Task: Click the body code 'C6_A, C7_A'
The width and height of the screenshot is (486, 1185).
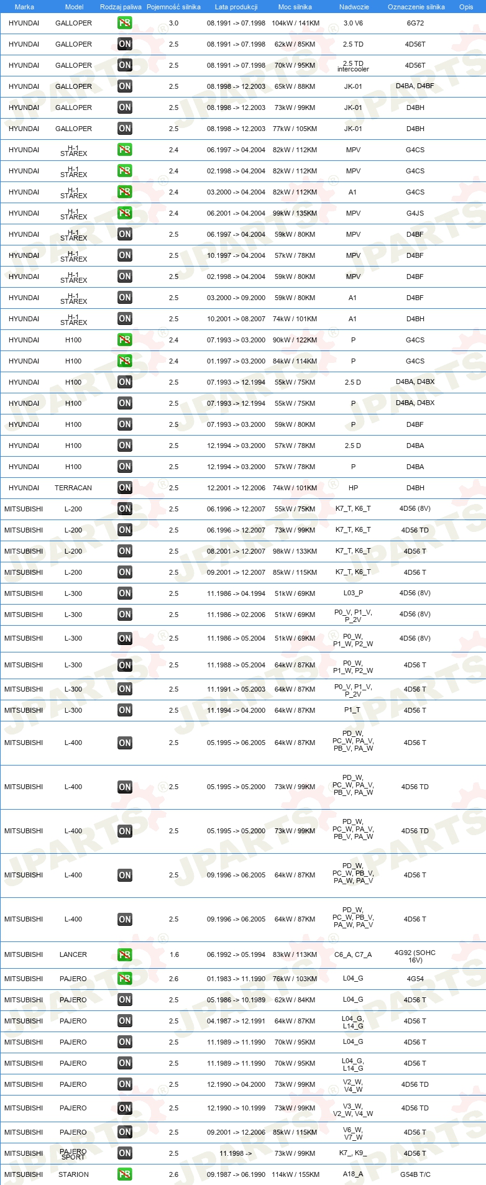Action: coord(353,954)
